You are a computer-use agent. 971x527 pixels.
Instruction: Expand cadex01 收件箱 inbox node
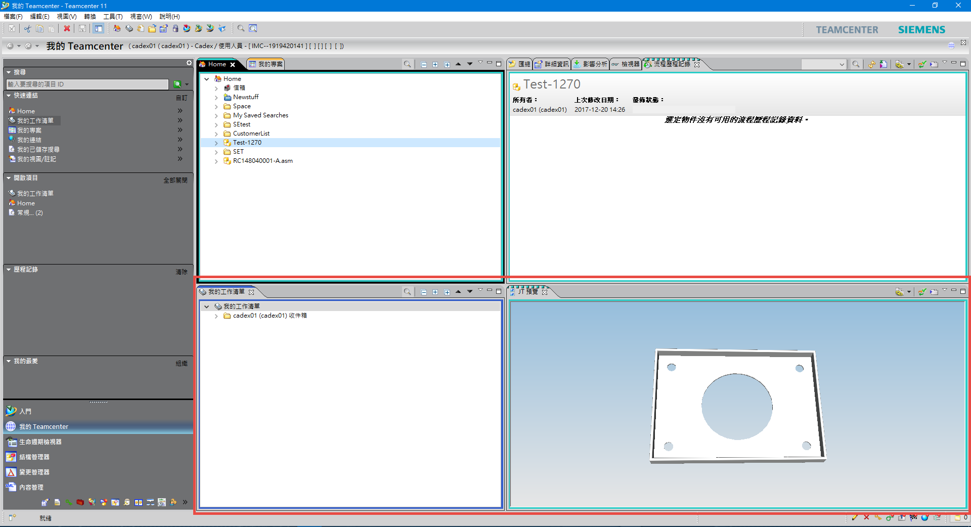(x=216, y=316)
